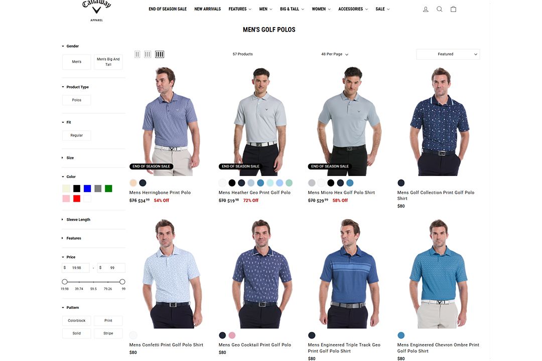Viewport: 542px width, 361px height.
Task: Open the 48 Per Page dropdown
Action: coord(334,54)
